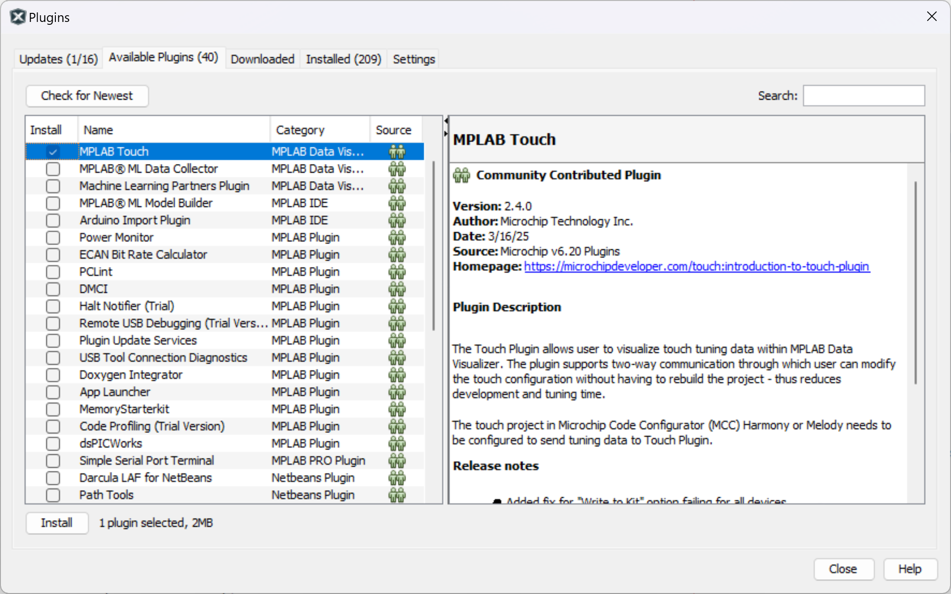Sort plugins by Source column header
951x594 pixels.
click(396, 130)
